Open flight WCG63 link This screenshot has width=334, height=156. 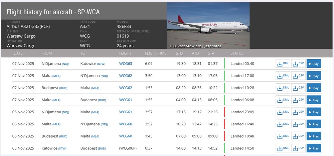point(126,64)
